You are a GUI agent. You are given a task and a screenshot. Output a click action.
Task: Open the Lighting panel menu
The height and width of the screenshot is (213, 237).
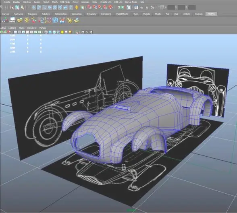12,28
